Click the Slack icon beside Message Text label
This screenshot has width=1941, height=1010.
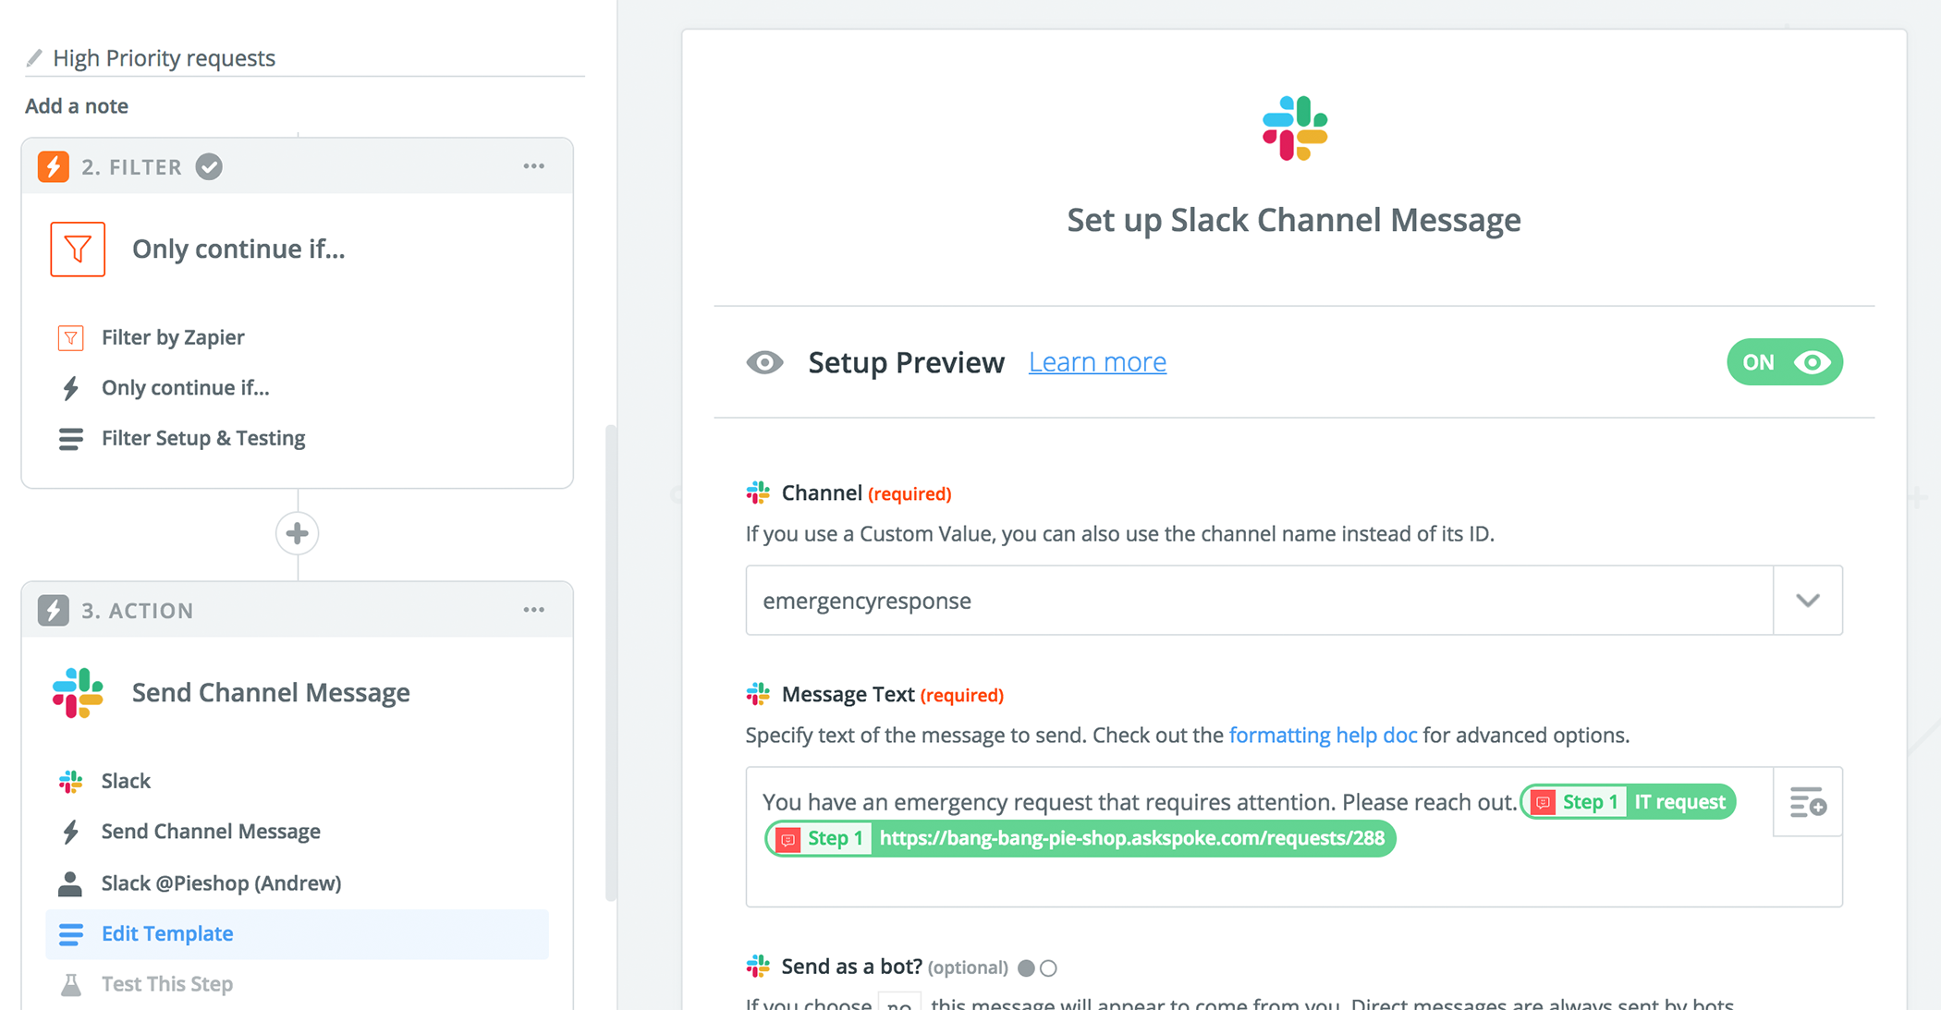point(758,694)
